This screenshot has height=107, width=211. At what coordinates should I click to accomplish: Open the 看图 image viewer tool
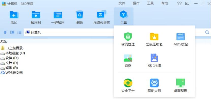(x=128, y=61)
